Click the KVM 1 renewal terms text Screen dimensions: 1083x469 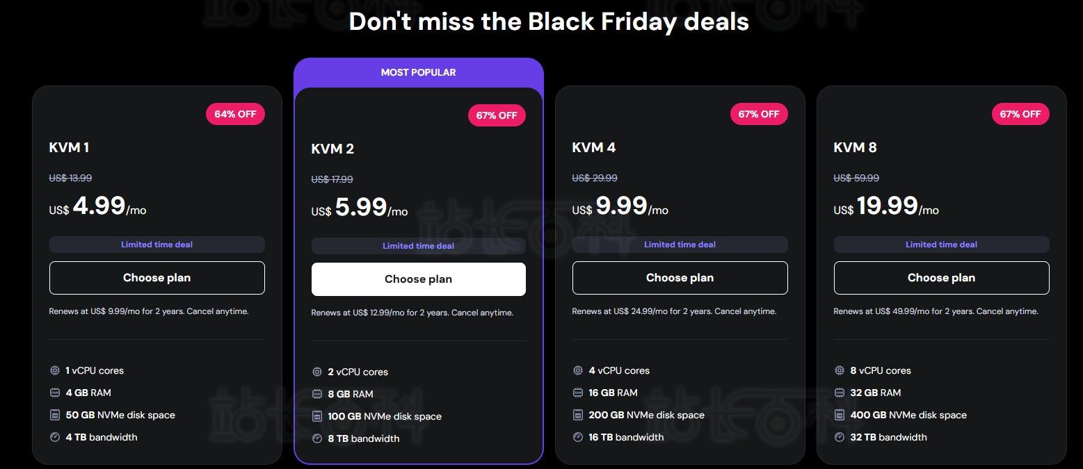149,311
